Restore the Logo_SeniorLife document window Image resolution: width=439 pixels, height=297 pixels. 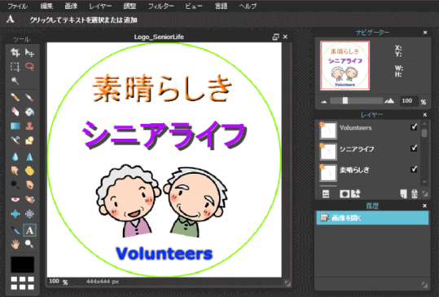click(276, 37)
